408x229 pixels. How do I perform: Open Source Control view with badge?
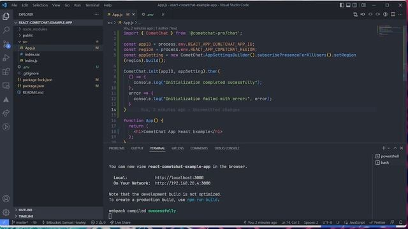click(x=6, y=44)
